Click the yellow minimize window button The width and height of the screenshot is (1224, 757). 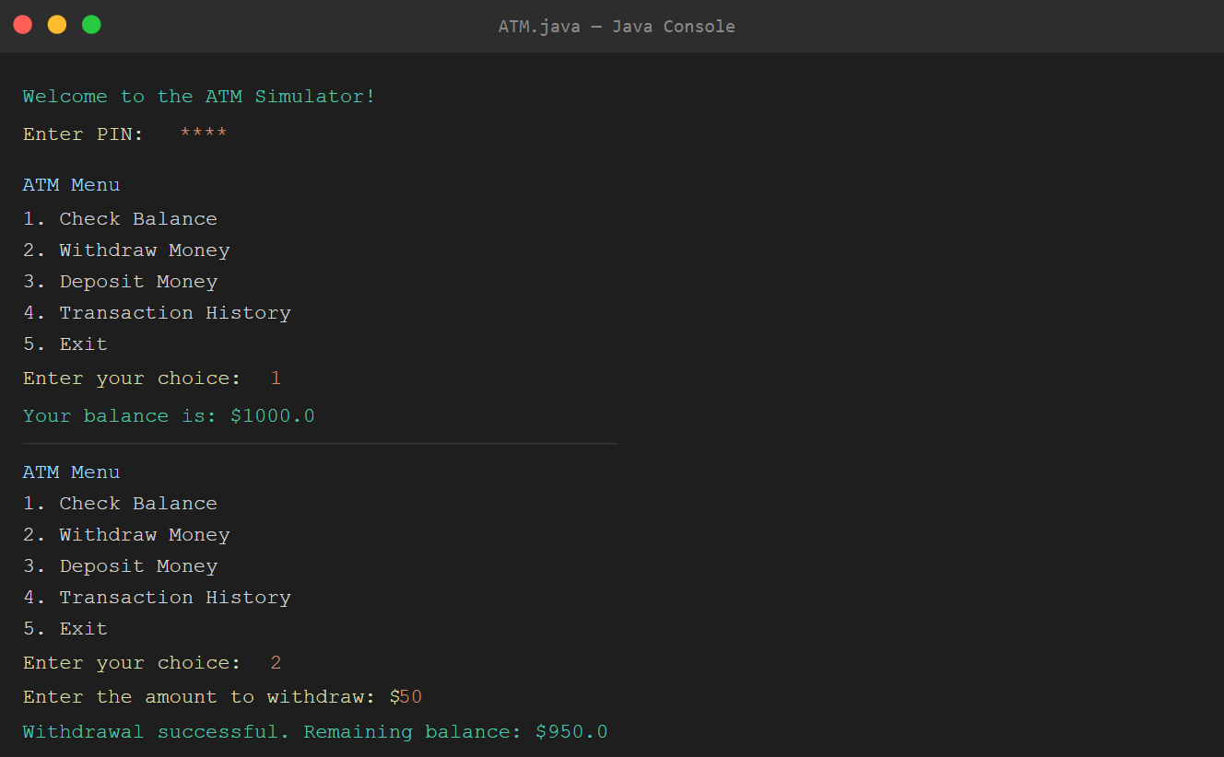57,25
